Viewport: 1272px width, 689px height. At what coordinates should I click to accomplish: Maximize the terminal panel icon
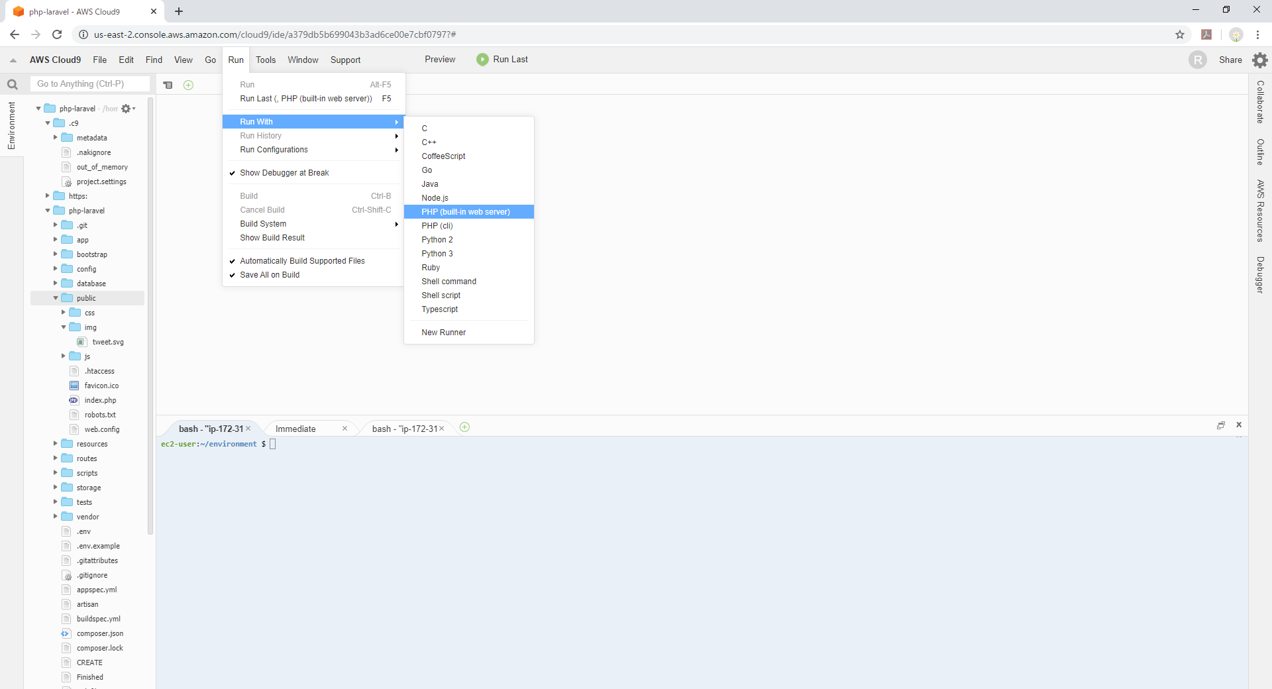[x=1220, y=425]
